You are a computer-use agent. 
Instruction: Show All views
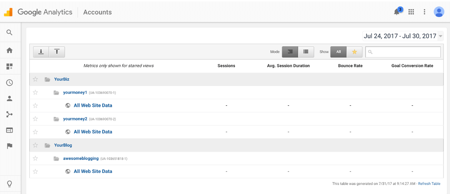pyautogui.click(x=338, y=52)
